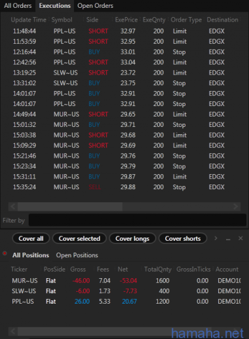Click the positions scrollbar left arrow

[x=13, y=331]
